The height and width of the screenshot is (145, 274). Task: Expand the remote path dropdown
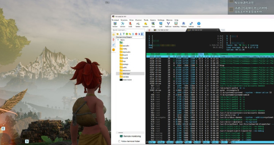[x=143, y=37]
